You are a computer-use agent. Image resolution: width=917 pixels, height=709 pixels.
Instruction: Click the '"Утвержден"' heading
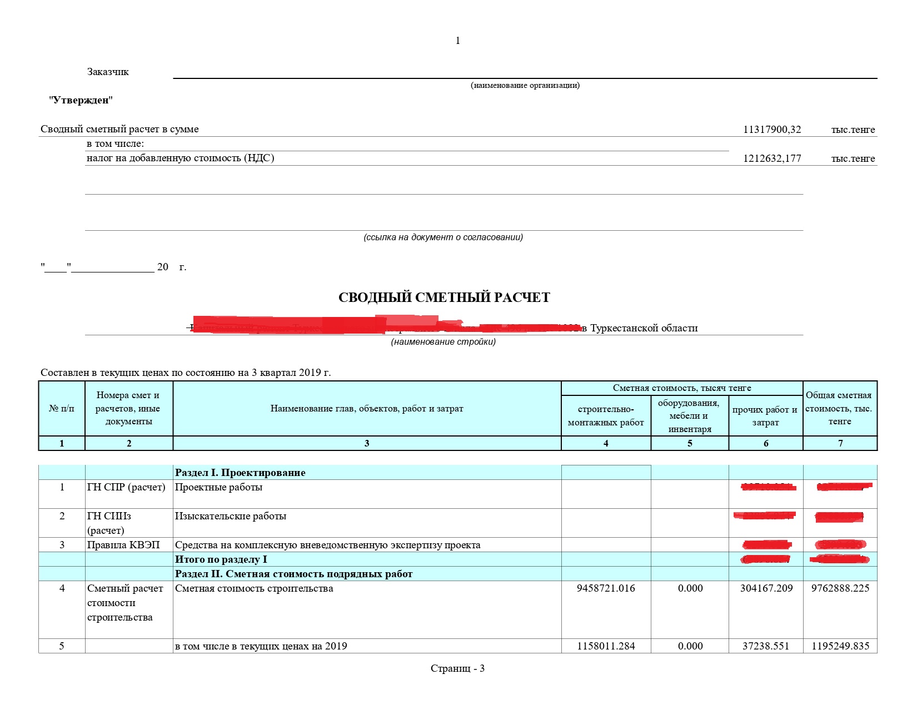(81, 100)
